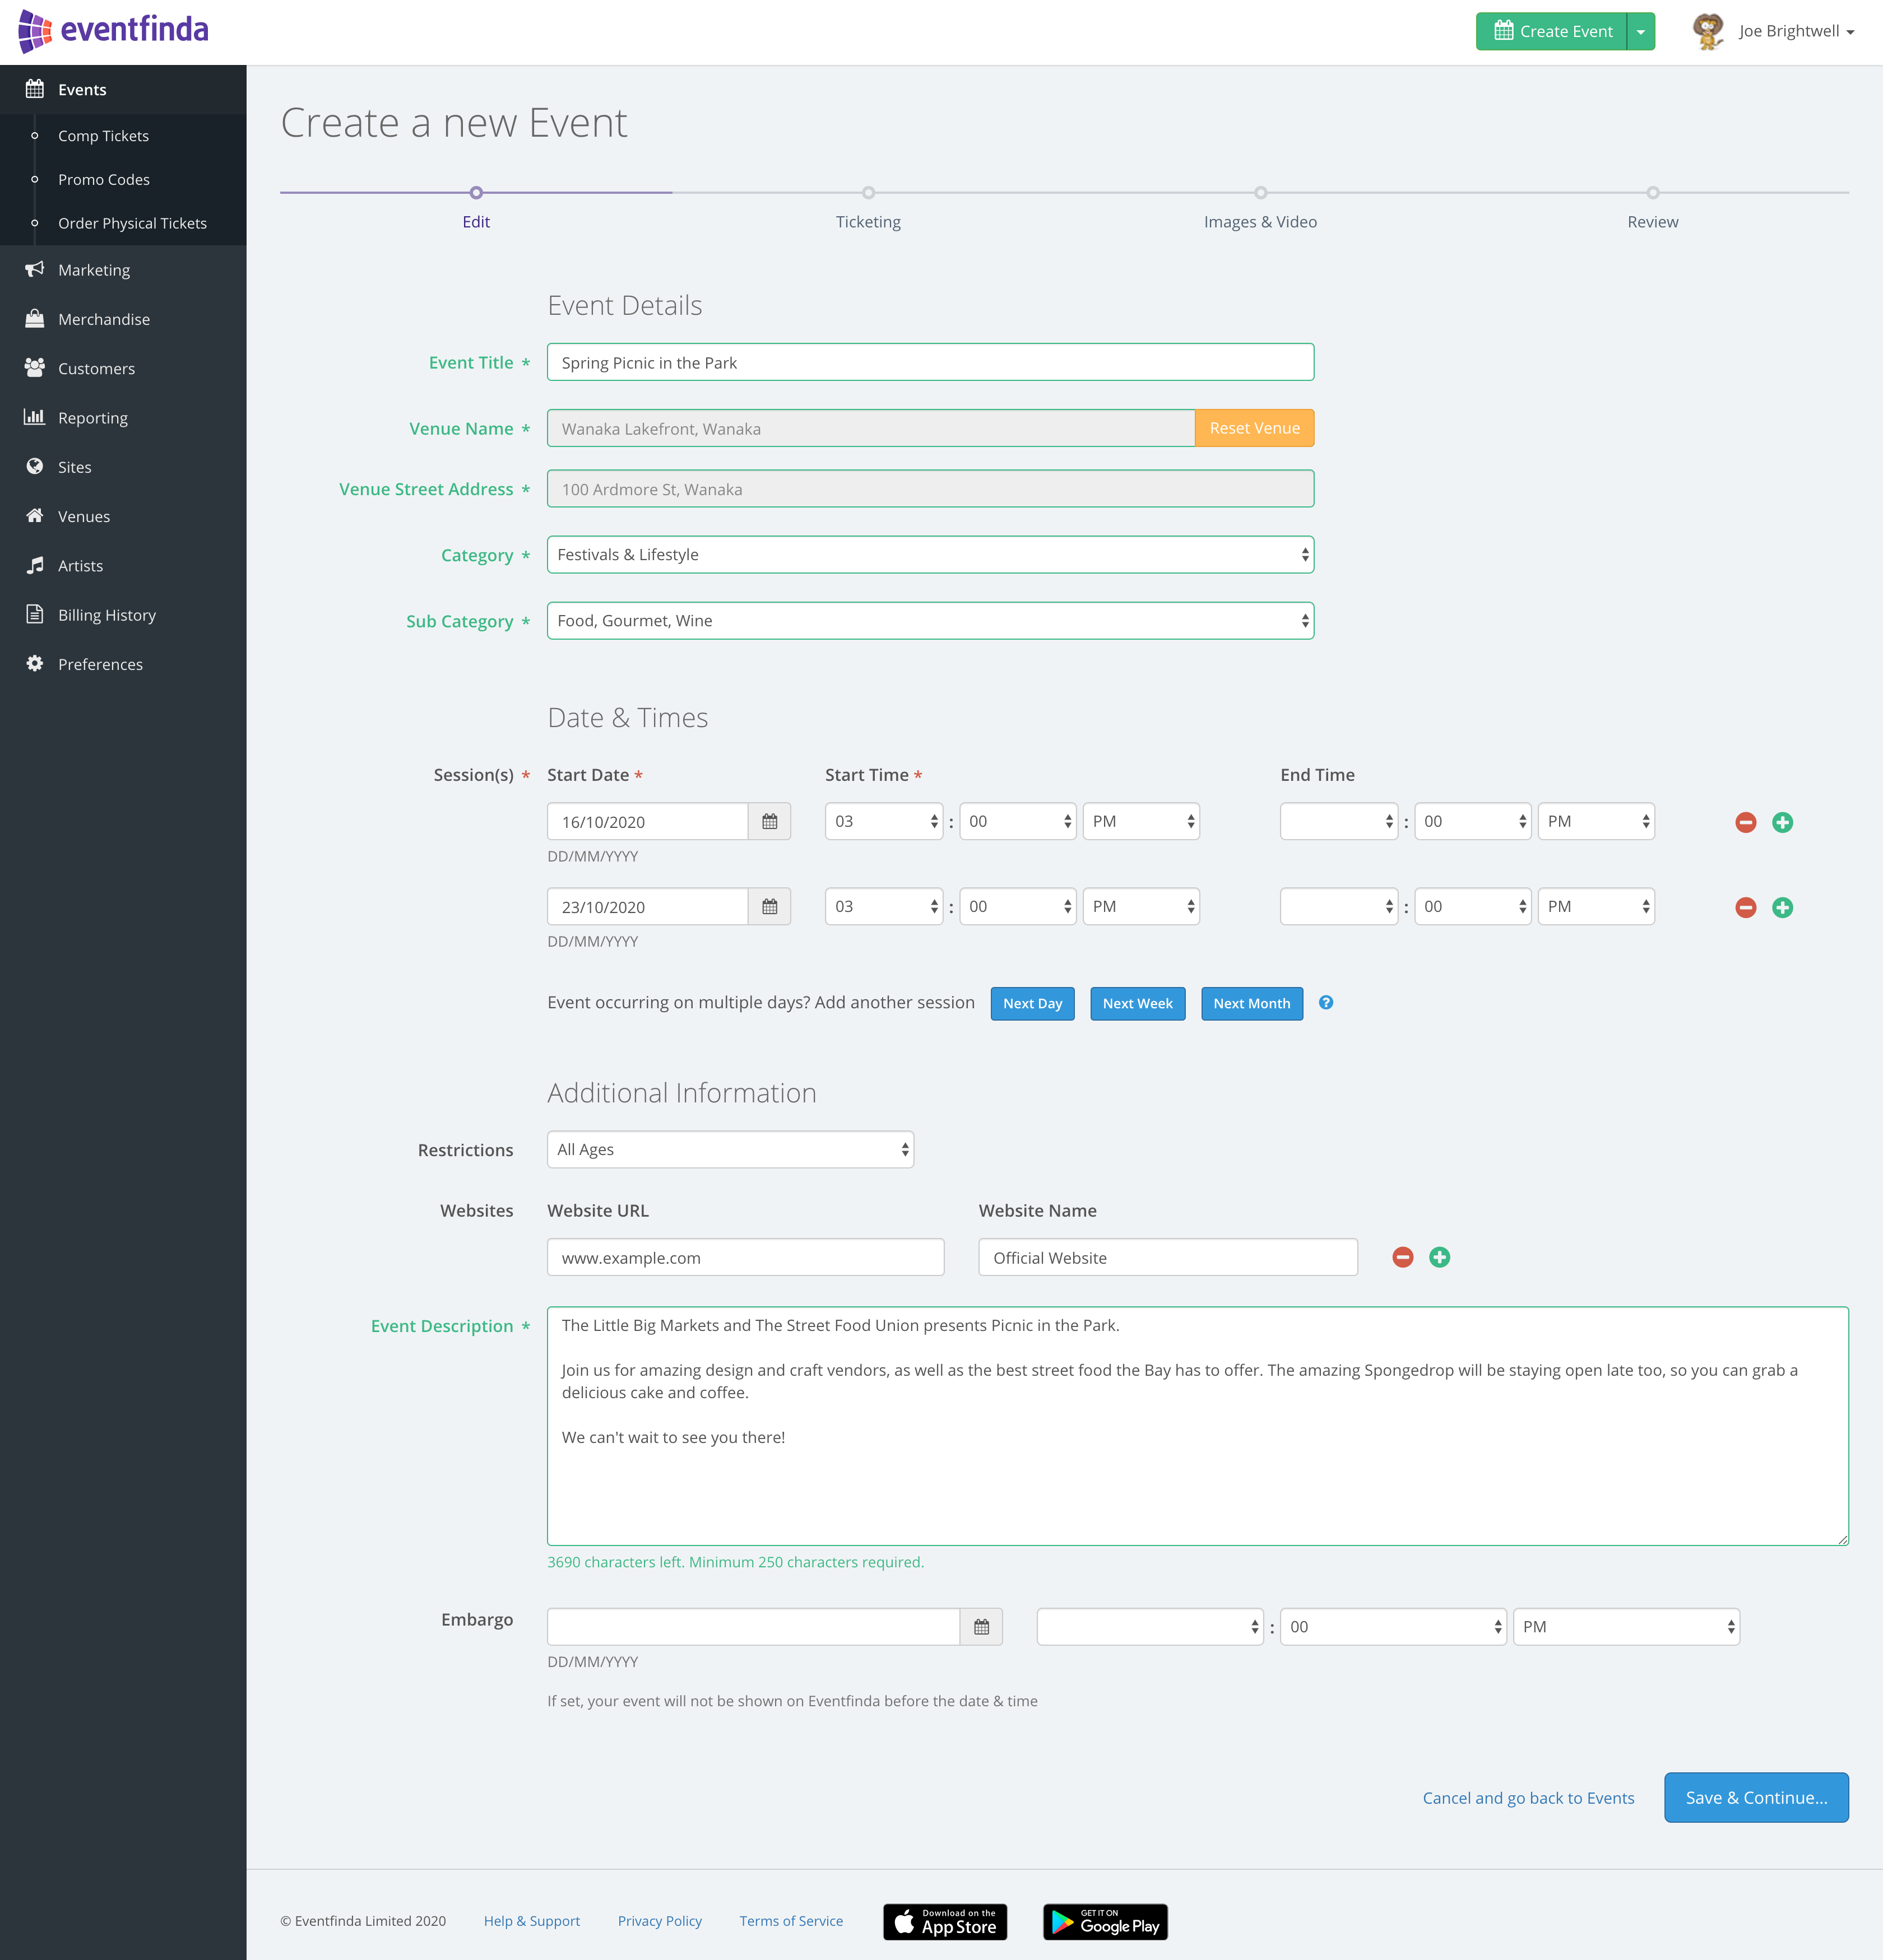Viewport: 1883px width, 1960px height.
Task: Open the Embargo PM selector
Action: [x=1627, y=1627]
